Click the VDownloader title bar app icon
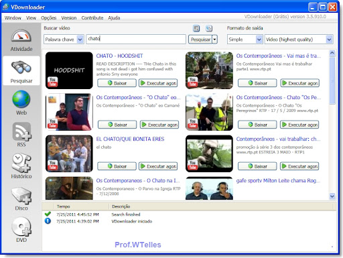Screen dimensions: 343x258 [5, 7]
